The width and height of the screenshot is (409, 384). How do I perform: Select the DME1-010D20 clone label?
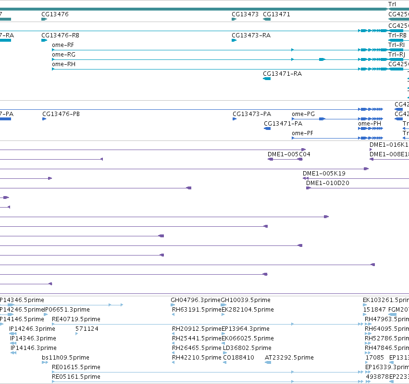327,183
